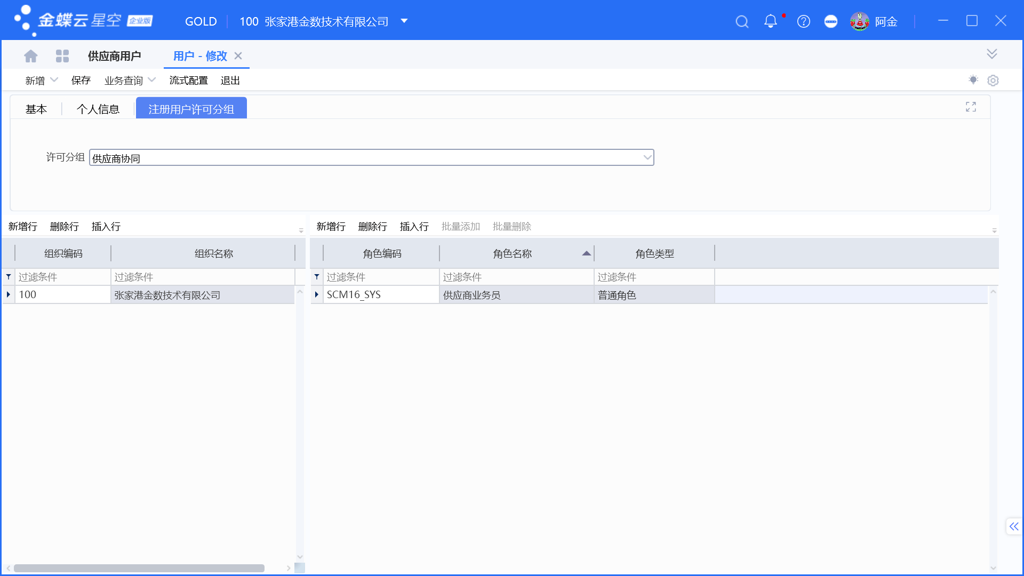Open the app grid menu icon
The width and height of the screenshot is (1024, 576).
point(62,56)
